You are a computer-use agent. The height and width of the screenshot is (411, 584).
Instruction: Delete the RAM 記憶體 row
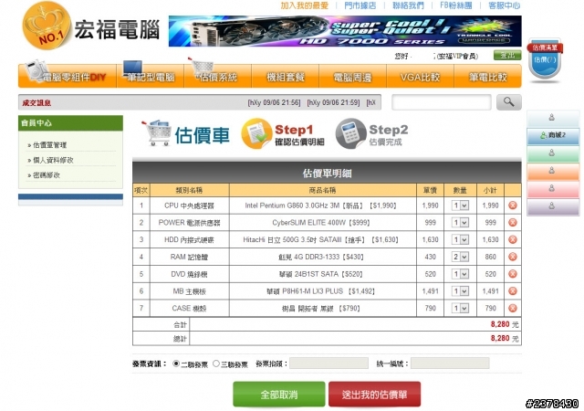pyautogui.click(x=513, y=257)
